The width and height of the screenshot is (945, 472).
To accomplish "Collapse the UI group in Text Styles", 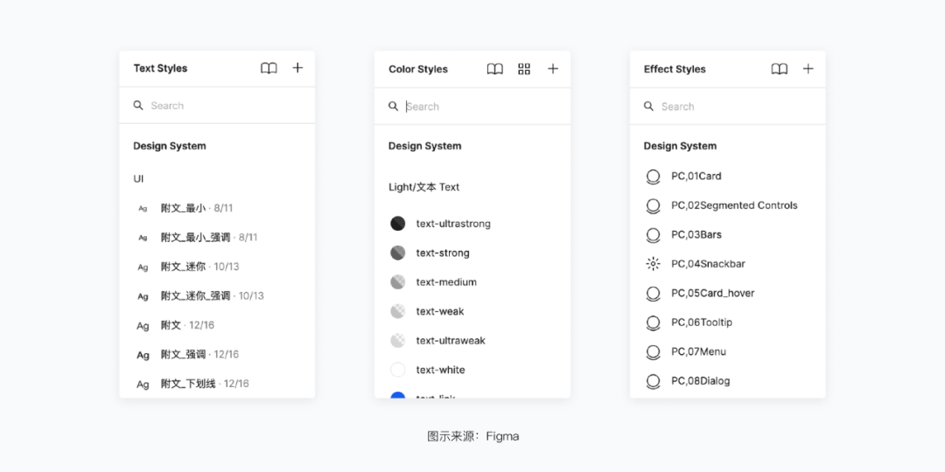I will coord(138,179).
